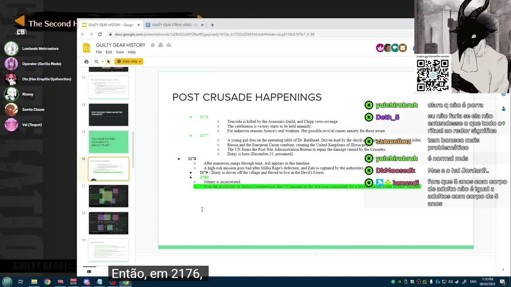
Task: Click the volume icon in system tray
Action: pyautogui.click(x=450, y=282)
